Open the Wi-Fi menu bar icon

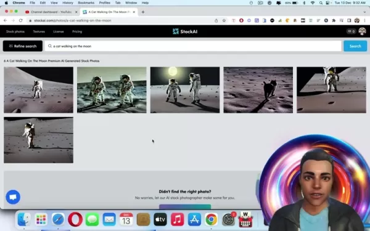(x=313, y=3)
